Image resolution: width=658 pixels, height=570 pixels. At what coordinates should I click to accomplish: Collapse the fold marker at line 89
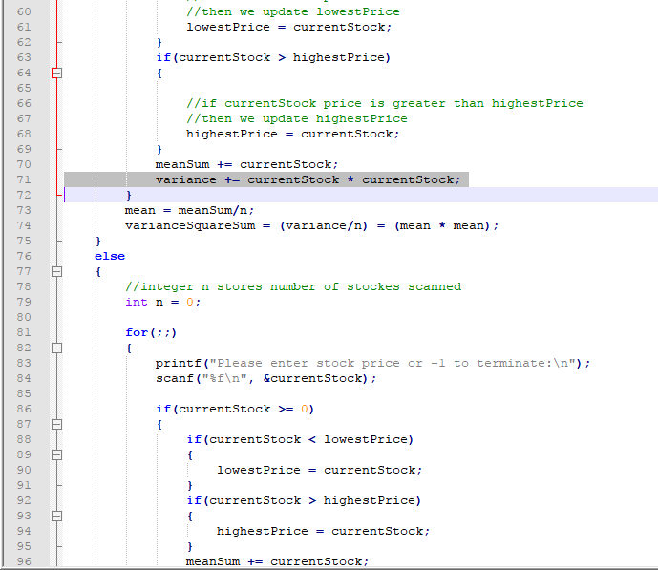point(56,455)
